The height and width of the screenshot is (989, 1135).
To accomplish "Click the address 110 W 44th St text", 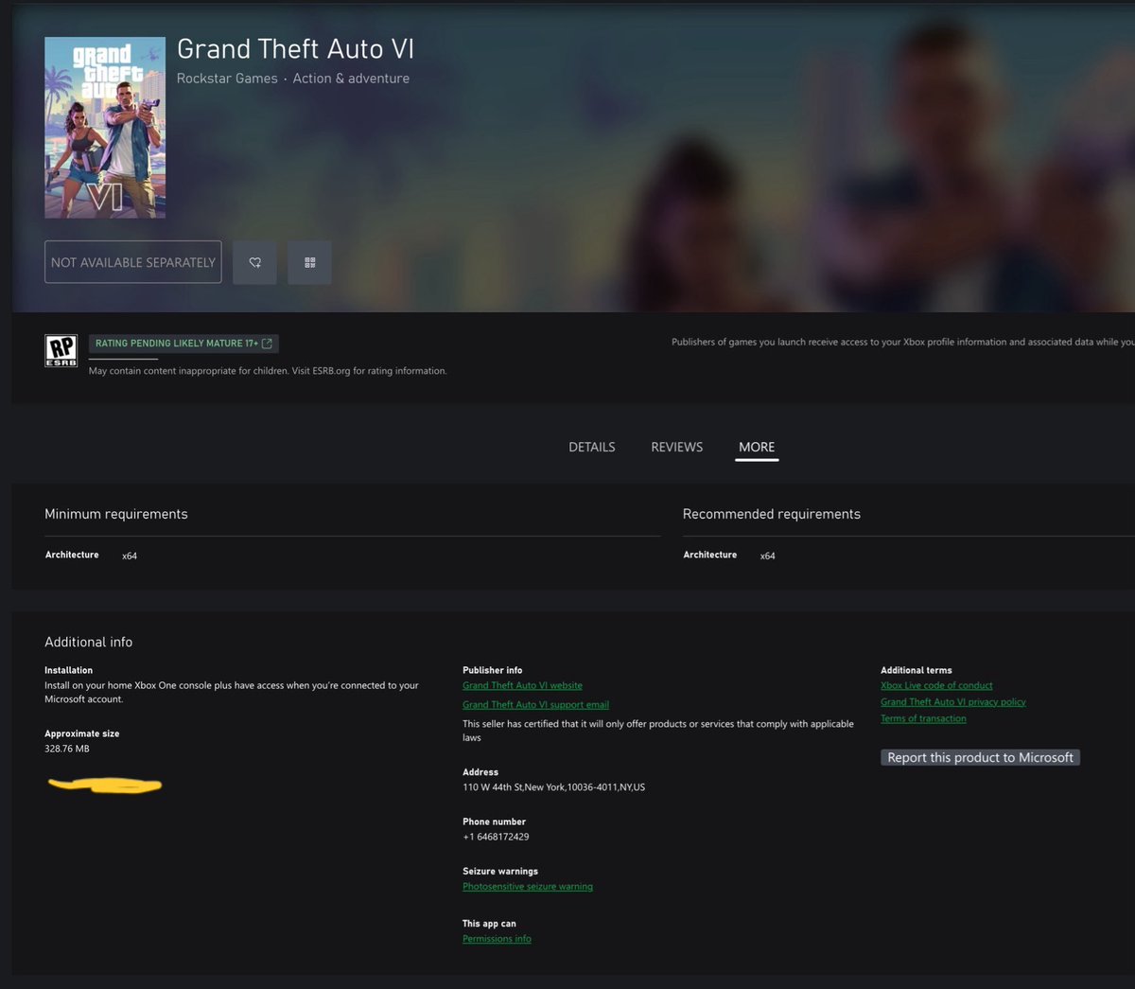I will (x=553, y=787).
